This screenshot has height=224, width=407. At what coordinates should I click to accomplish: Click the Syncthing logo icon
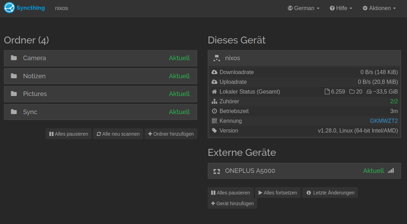pos(9,8)
